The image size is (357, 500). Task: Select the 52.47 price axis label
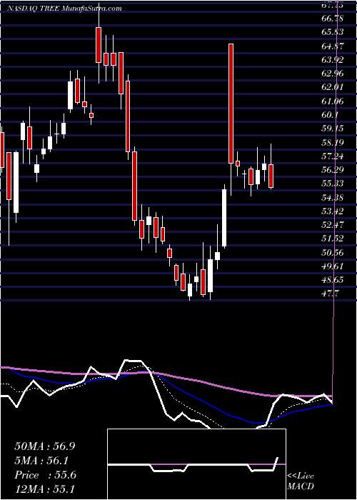pos(333,225)
